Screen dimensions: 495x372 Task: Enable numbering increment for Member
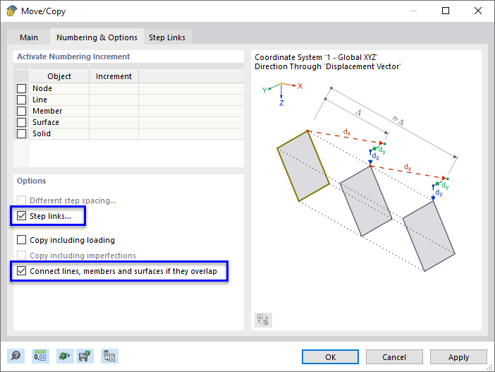pos(21,112)
